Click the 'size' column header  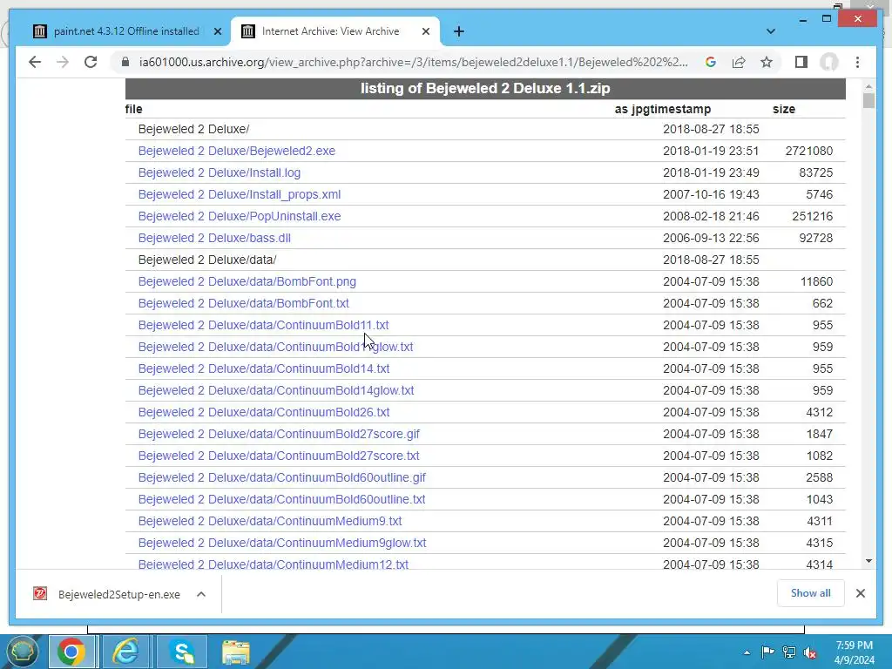tap(784, 109)
